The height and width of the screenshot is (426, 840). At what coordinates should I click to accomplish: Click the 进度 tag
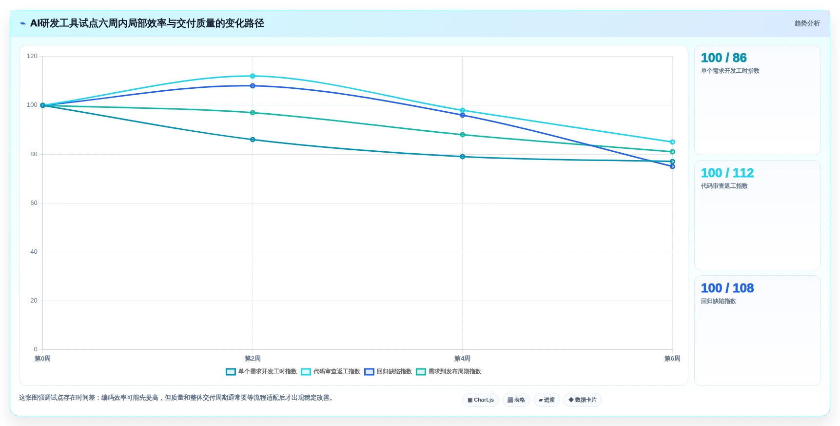pyautogui.click(x=547, y=400)
